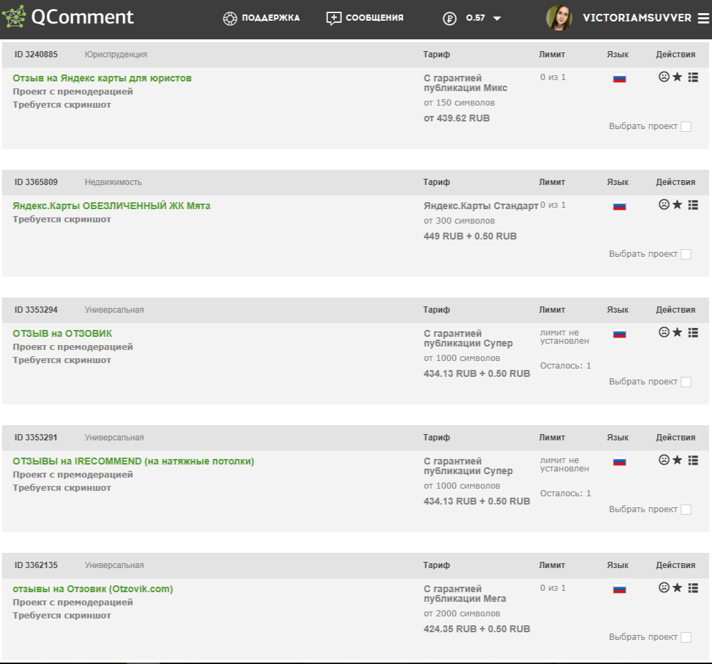712x664 pixels.
Task: Check Выбрать проект for project 3240885
Action: (x=686, y=126)
